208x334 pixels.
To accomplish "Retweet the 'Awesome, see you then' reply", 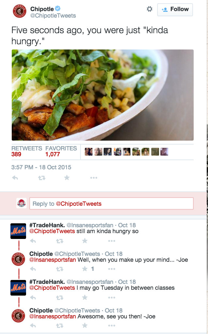I will pos(60,326).
